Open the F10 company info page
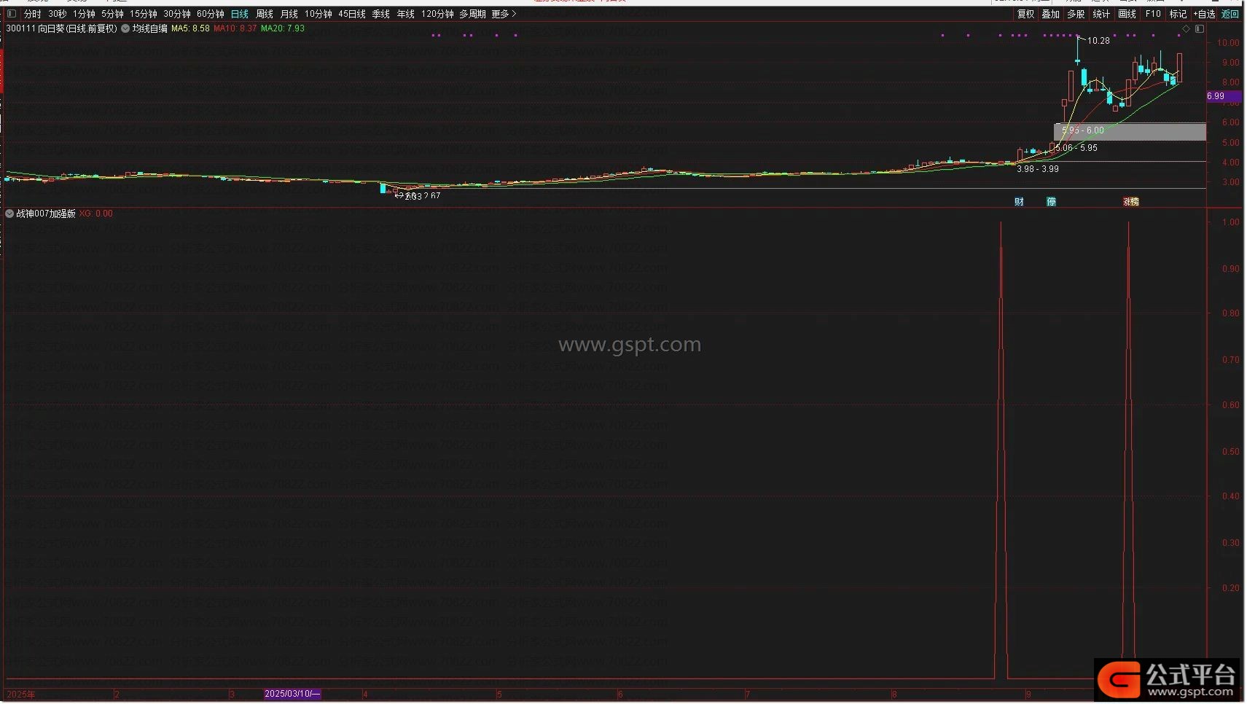This screenshot has width=1247, height=704. coord(1153,14)
